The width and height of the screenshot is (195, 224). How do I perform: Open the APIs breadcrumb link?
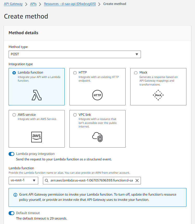(33, 4)
